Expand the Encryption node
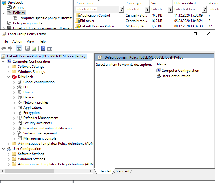Viewport: 222px width, 183px height. (14, 113)
